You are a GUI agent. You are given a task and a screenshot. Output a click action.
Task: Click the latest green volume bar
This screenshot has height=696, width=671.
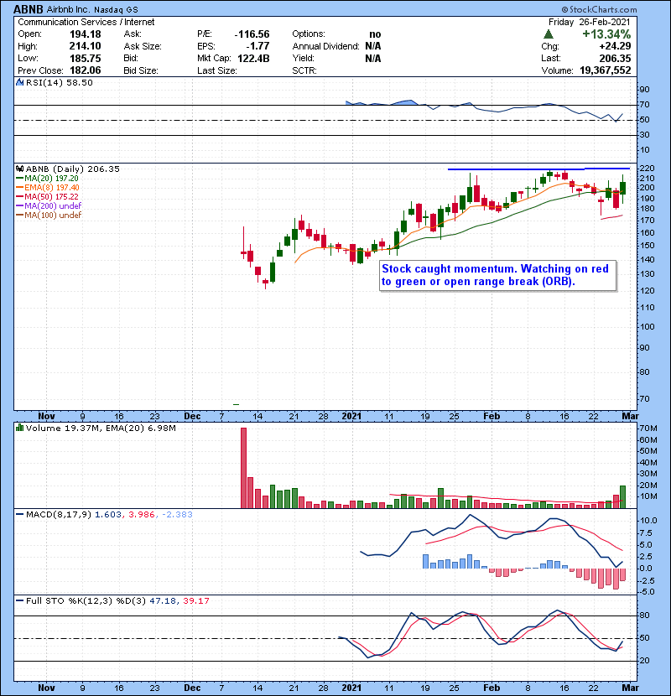point(622,496)
